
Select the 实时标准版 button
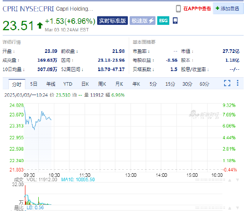(112, 20)
